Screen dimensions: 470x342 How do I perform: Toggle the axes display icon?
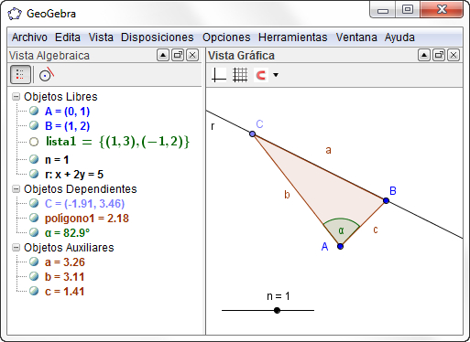(x=219, y=75)
